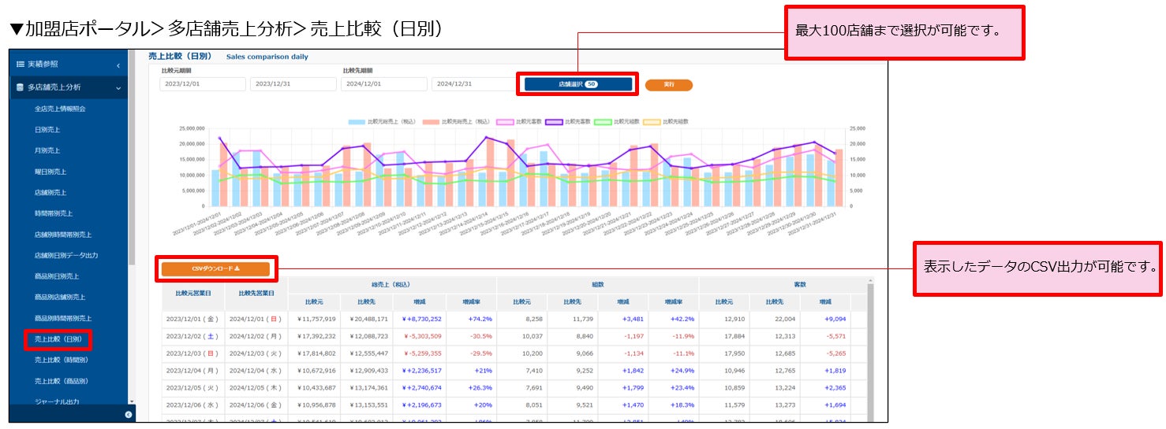This screenshot has height=429, width=1166.
Task: Open the 店舗選択 store selector
Action: (578, 83)
